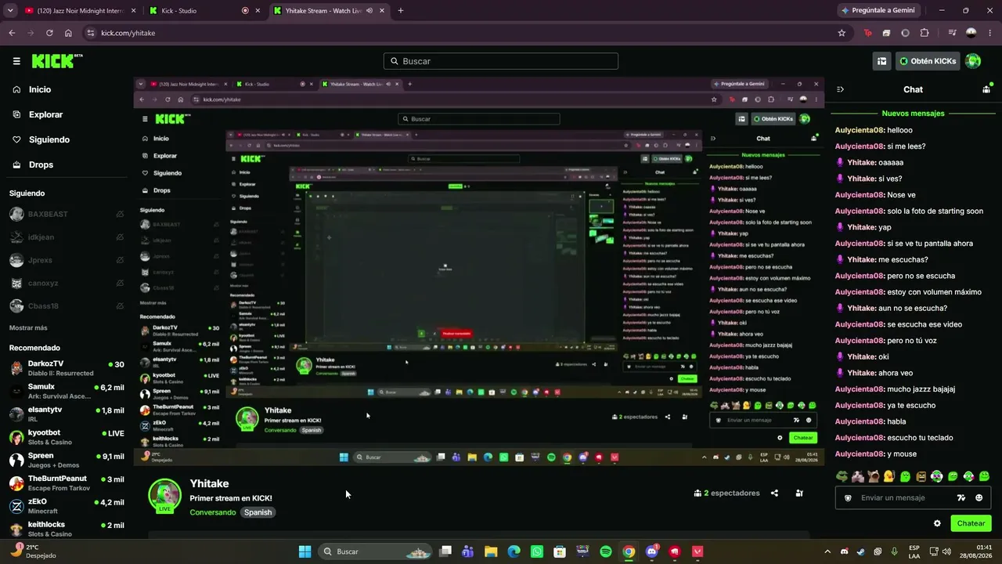
Task: Open a new browser tab
Action: (x=401, y=11)
